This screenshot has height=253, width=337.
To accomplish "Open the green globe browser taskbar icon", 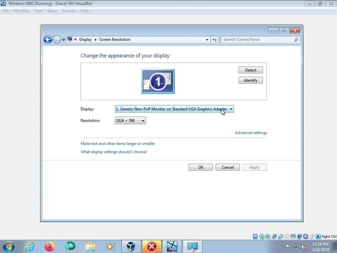I will pos(70,246).
